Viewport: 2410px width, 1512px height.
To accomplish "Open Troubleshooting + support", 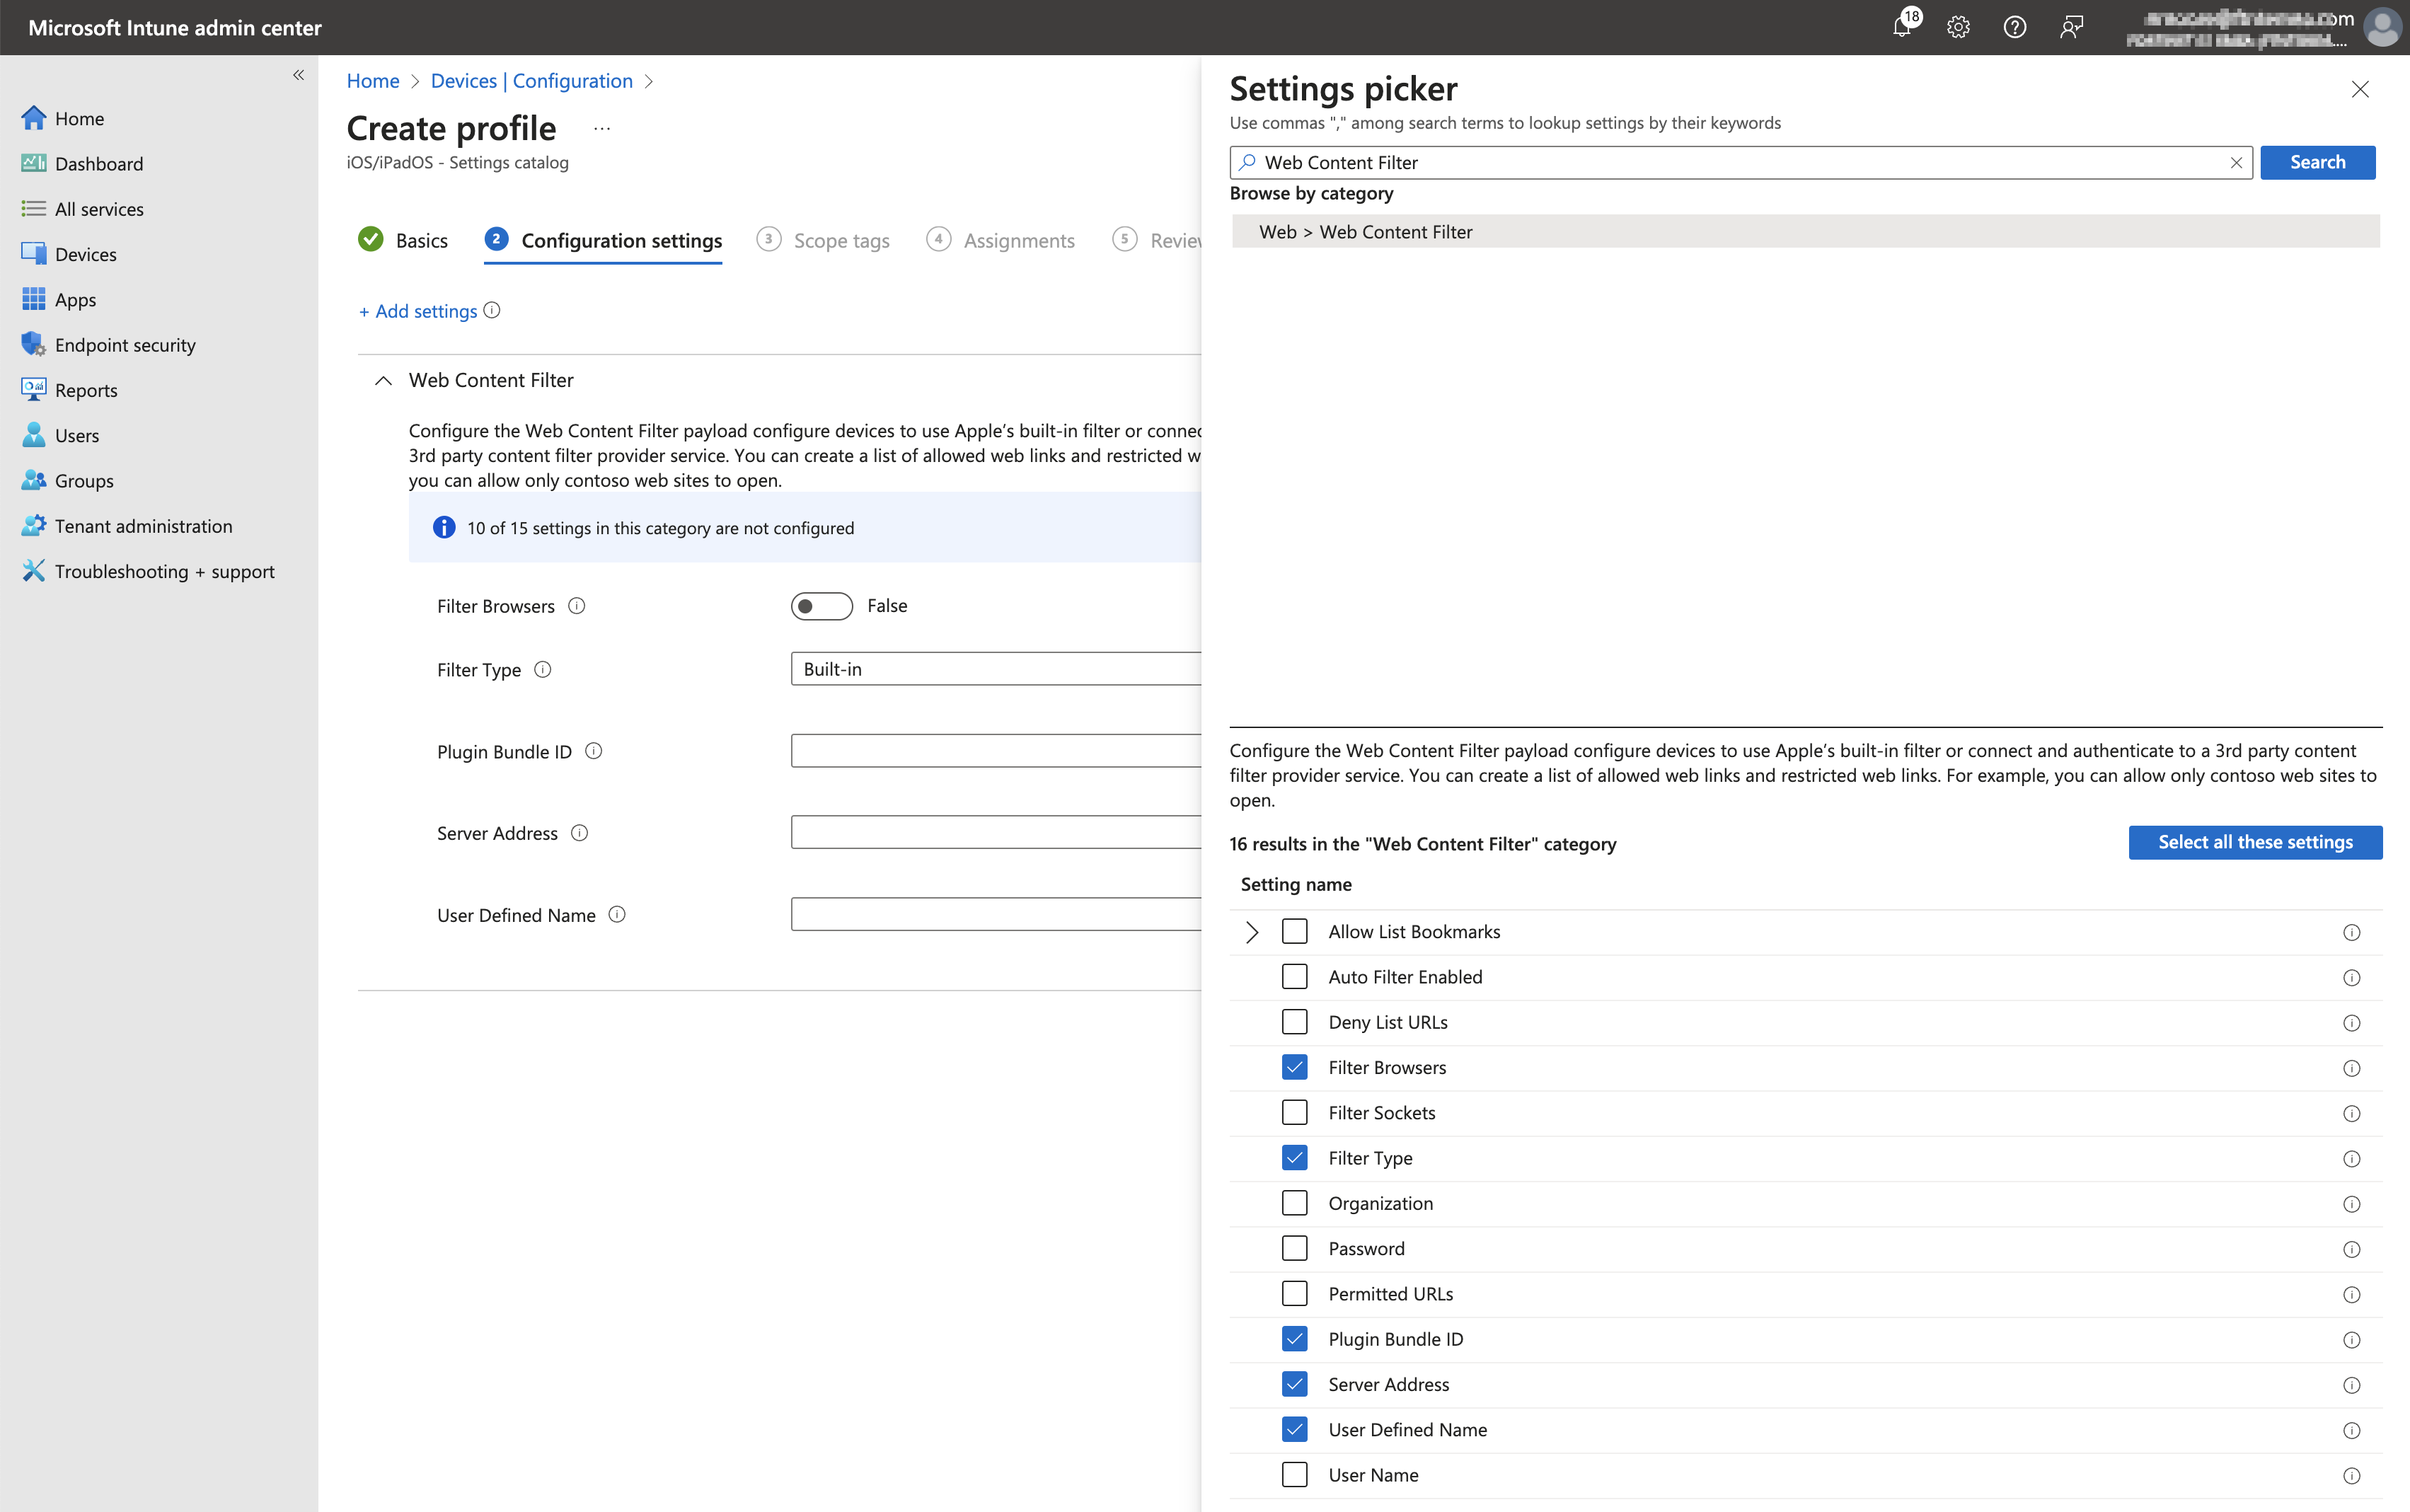I will (x=164, y=571).
